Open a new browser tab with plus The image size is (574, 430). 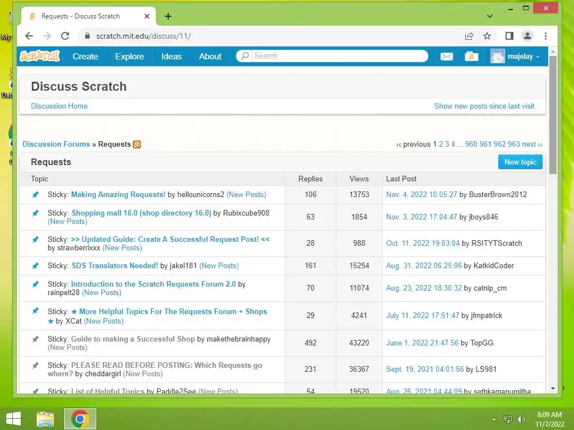pyautogui.click(x=168, y=16)
